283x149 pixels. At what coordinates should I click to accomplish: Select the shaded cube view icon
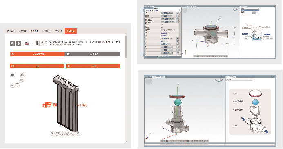(x=22, y=74)
